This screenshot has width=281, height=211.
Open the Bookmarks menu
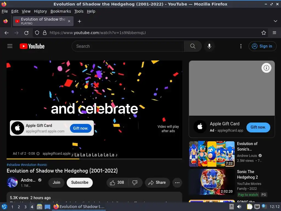point(61,11)
